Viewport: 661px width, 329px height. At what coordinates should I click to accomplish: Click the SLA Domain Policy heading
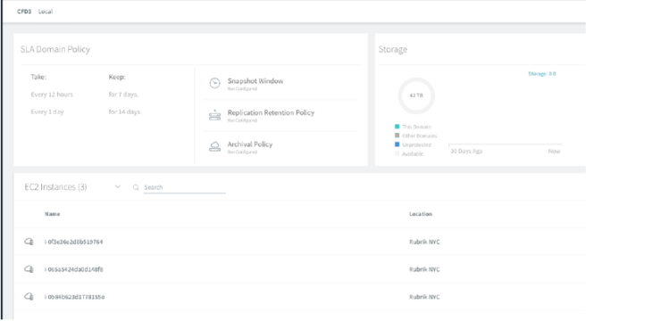[55, 49]
